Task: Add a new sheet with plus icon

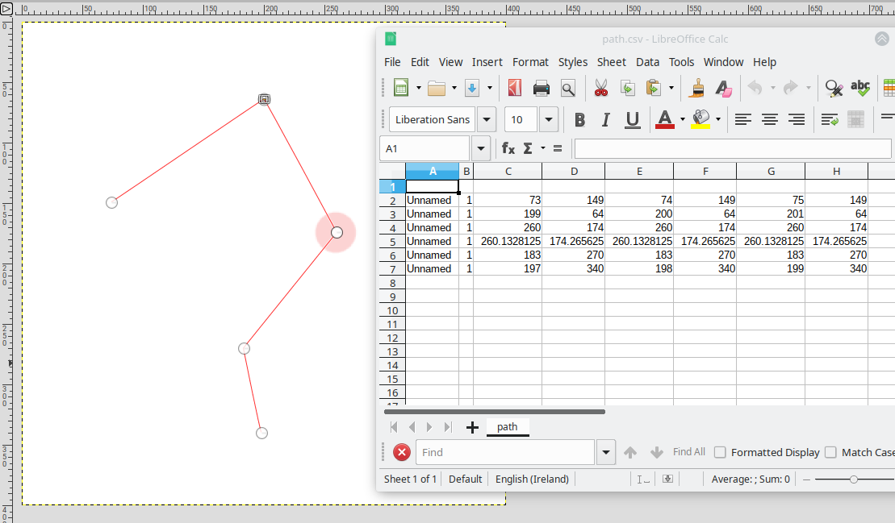Action: (x=472, y=427)
